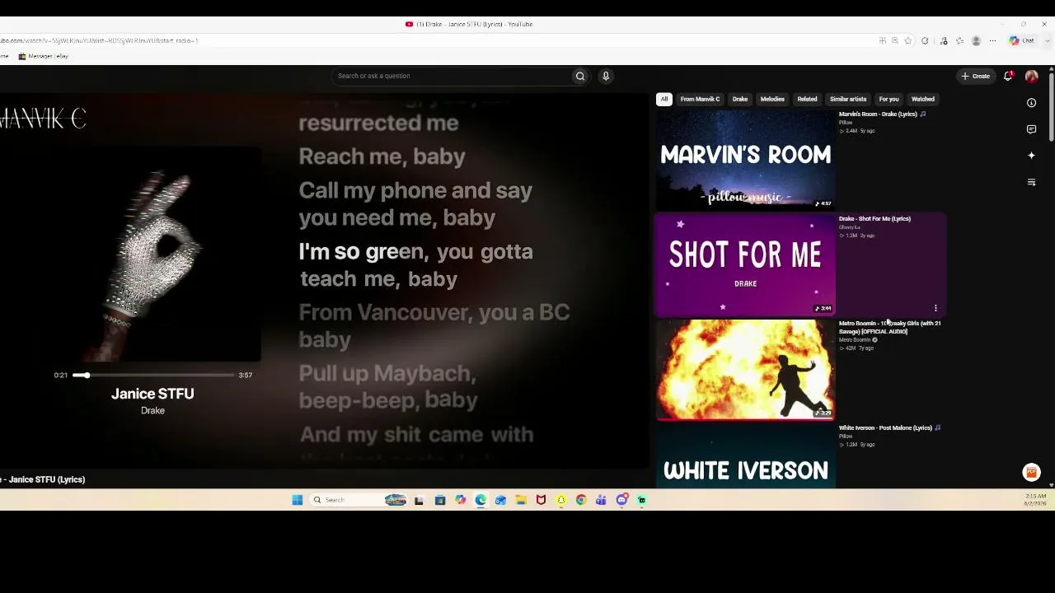Click the taskbar clock and date

coord(1036,500)
